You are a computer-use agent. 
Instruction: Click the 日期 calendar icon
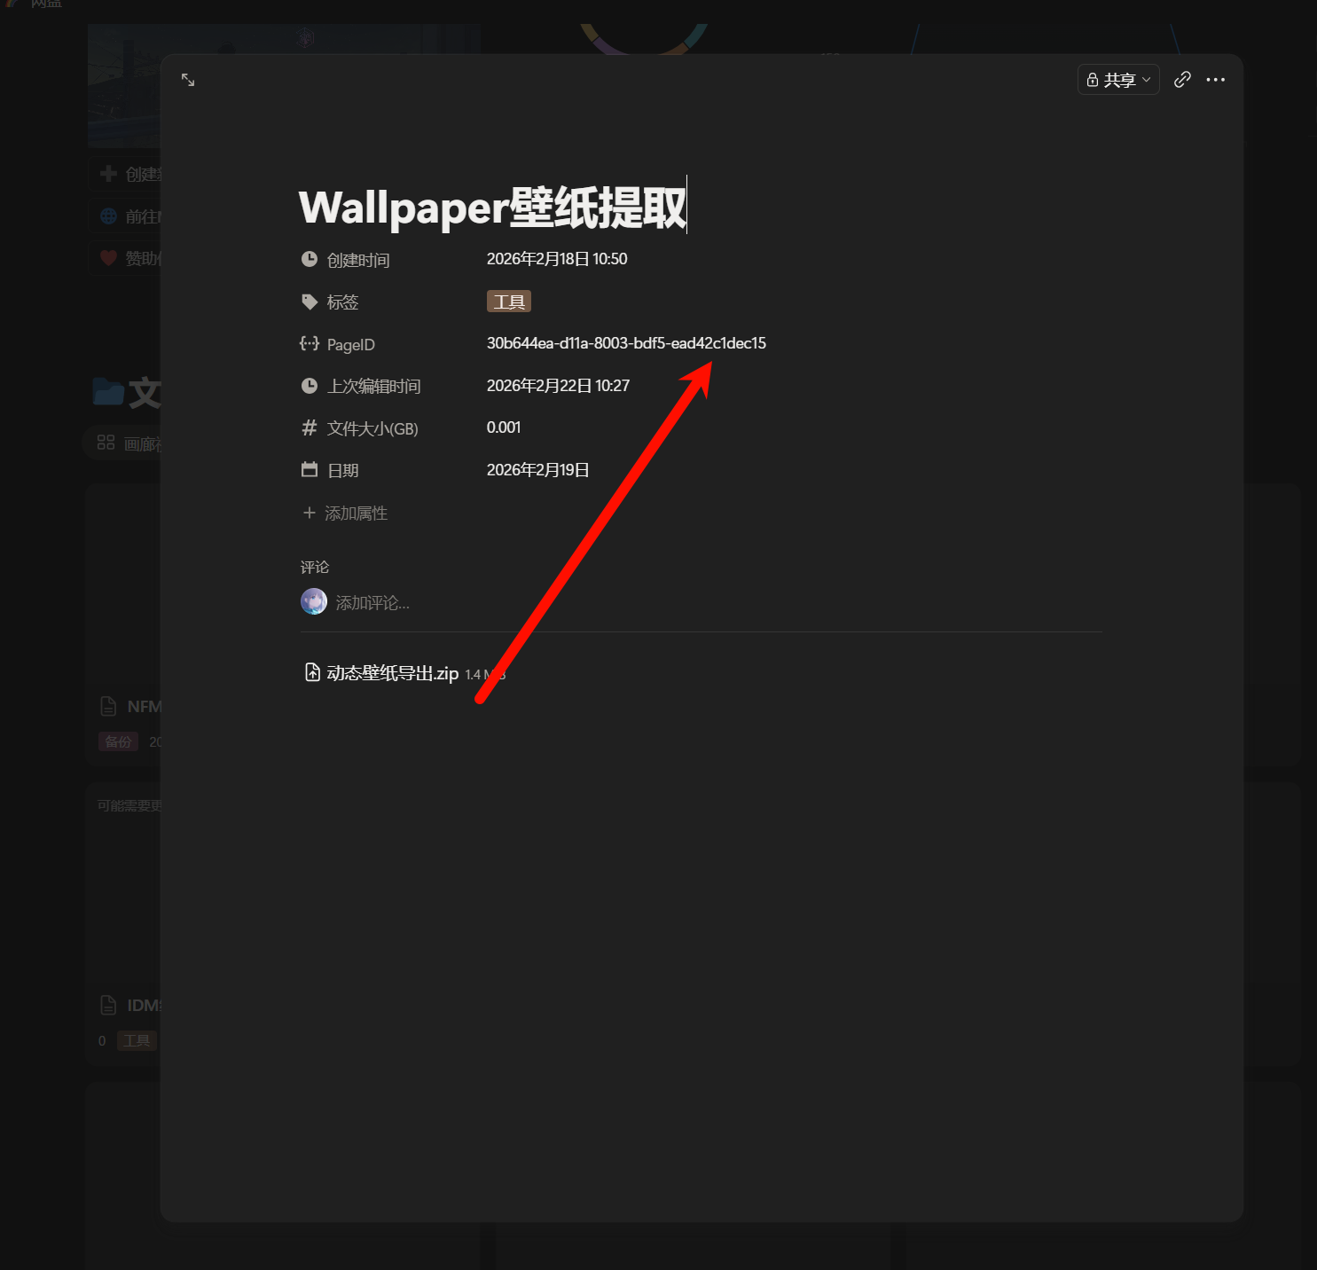pos(310,470)
